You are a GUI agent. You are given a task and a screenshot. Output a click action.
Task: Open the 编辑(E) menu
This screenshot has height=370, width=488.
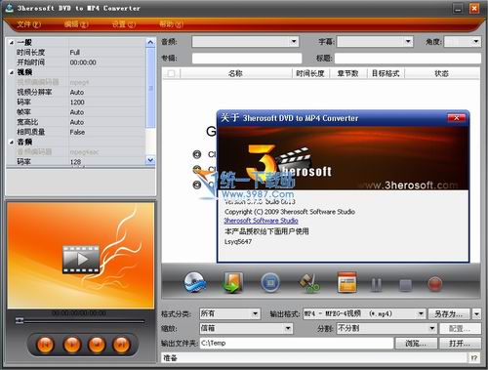(x=76, y=24)
